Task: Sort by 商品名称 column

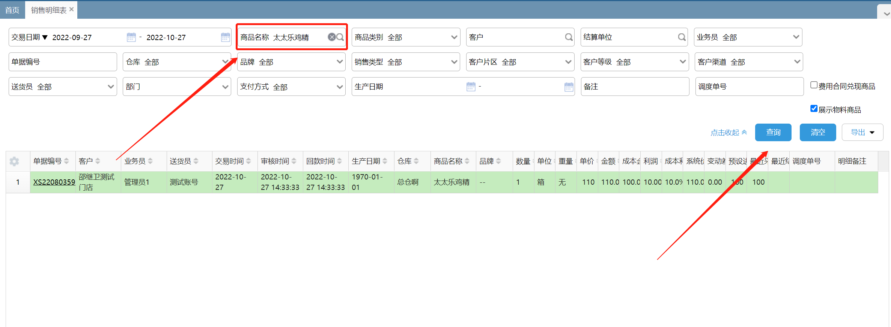Action: click(467, 161)
